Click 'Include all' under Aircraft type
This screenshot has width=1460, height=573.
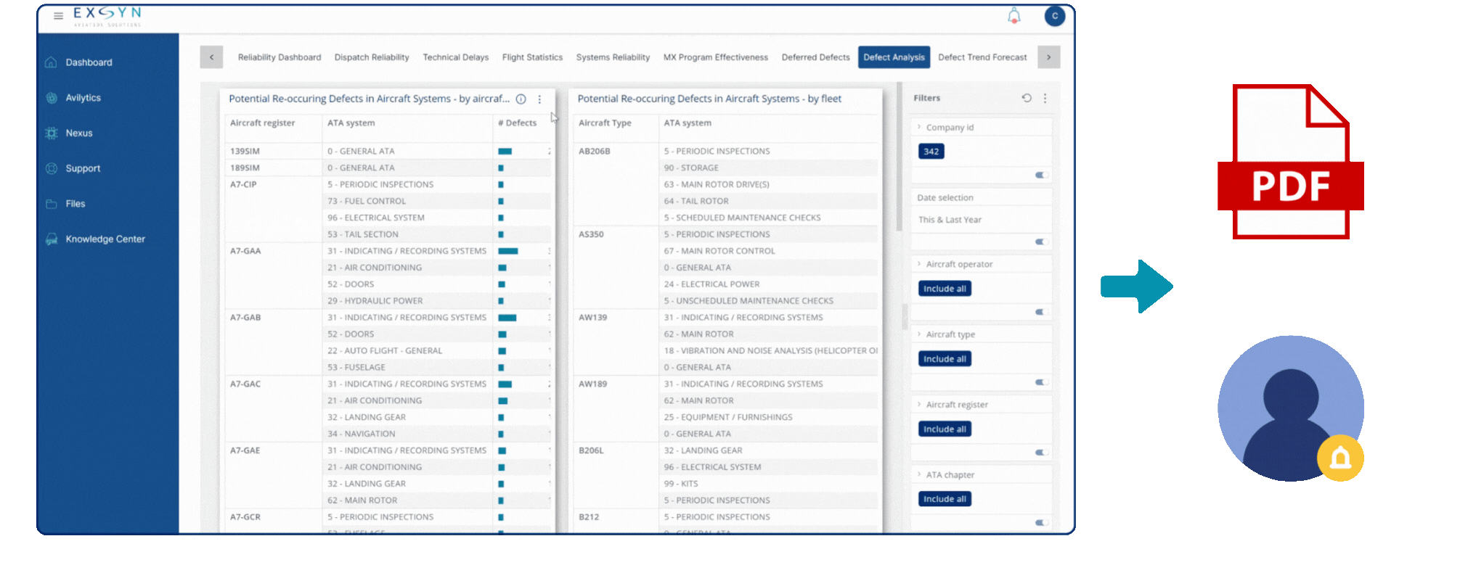[x=945, y=359]
